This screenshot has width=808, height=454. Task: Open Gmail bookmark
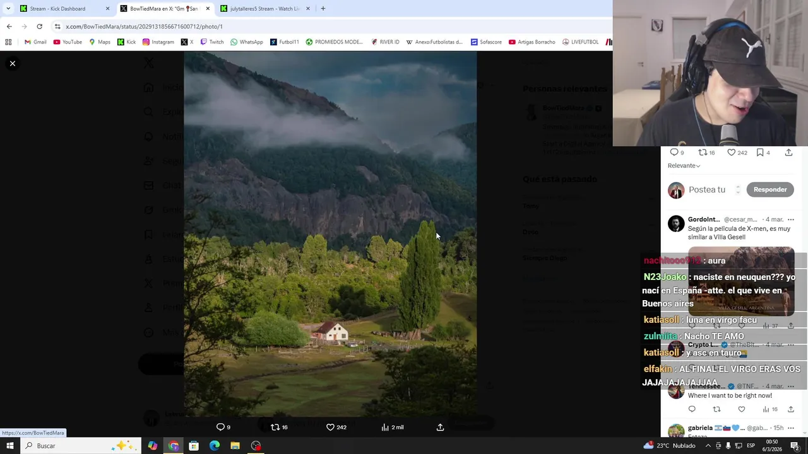coord(35,42)
